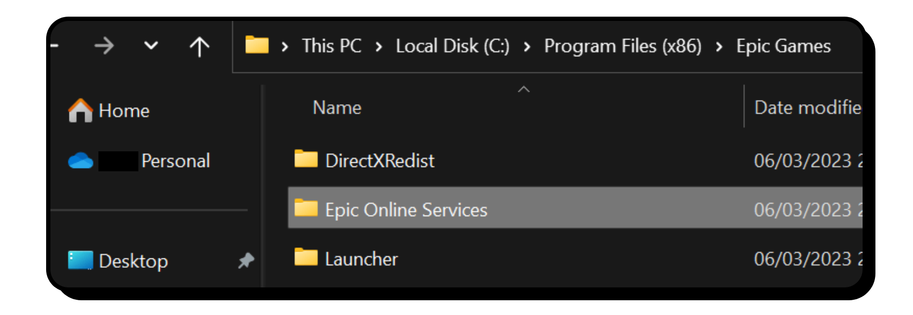
Task: Sort files by the Name column
Action: [x=337, y=108]
